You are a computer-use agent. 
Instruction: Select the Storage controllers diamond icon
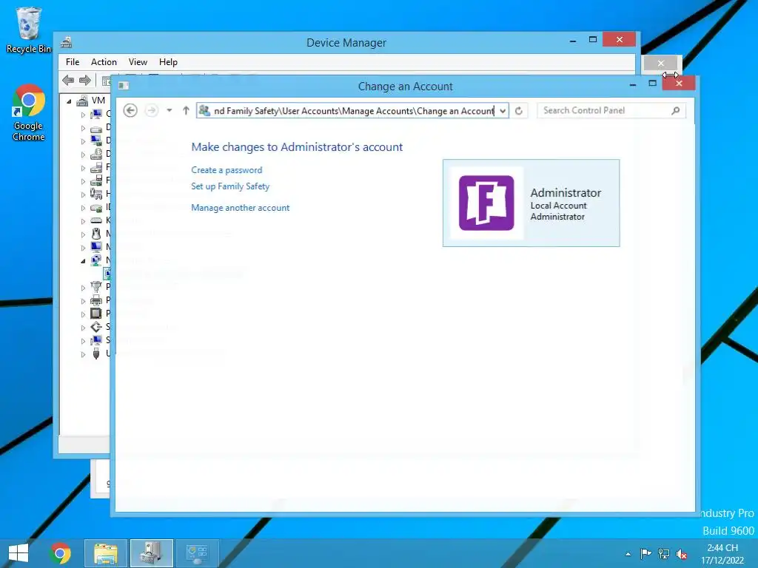point(96,327)
